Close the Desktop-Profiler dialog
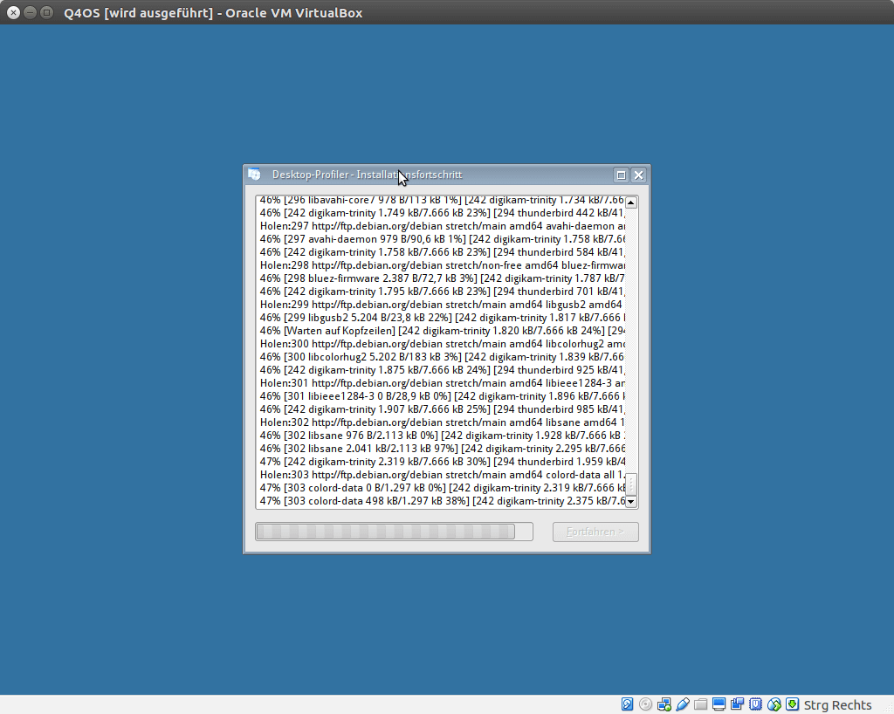Screen dimensions: 894x714 point(638,175)
